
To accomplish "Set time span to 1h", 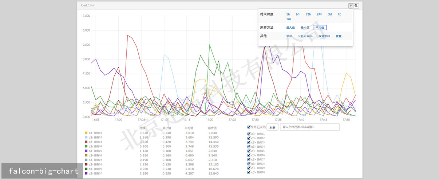I will click(288, 15).
